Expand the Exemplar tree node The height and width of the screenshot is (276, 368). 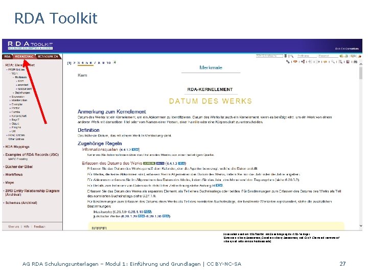10,104
